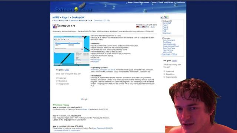
Task: Open the History section link
Action: click(x=83, y=21)
